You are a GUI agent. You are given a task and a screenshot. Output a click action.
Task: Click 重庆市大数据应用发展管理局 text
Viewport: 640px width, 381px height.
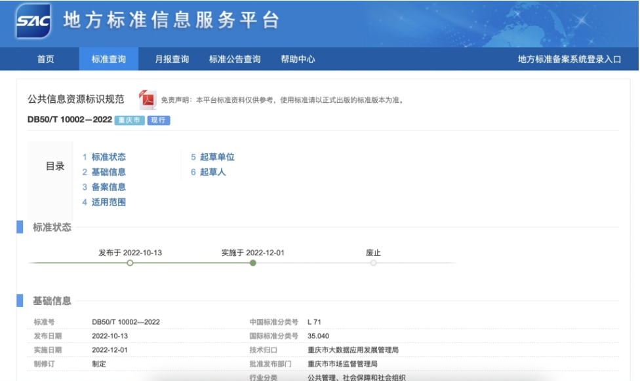click(x=353, y=350)
